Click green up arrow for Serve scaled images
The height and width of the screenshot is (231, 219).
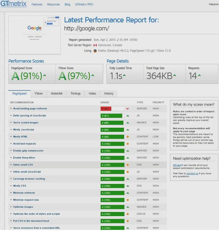128,123
